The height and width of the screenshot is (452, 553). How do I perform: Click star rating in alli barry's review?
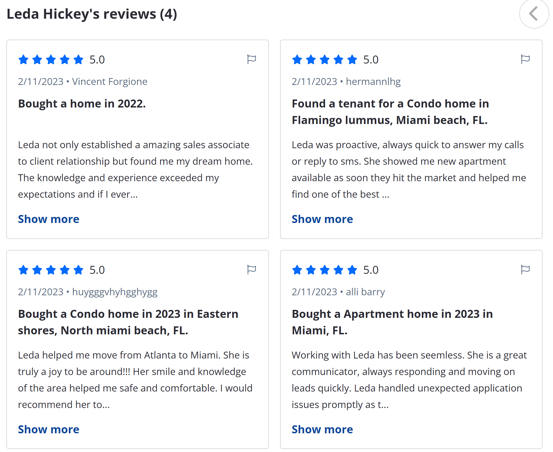pyautogui.click(x=325, y=270)
